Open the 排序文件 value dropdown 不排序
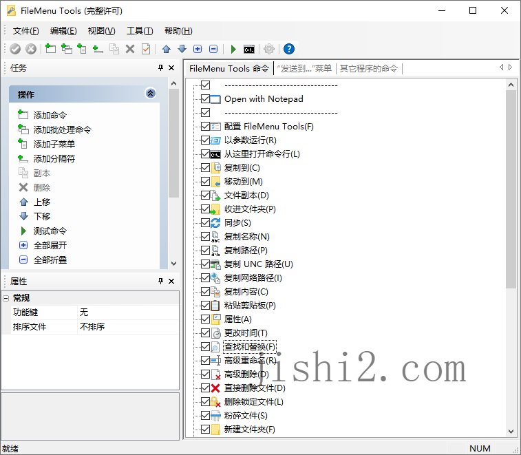This screenshot has width=521, height=455. (x=128, y=327)
